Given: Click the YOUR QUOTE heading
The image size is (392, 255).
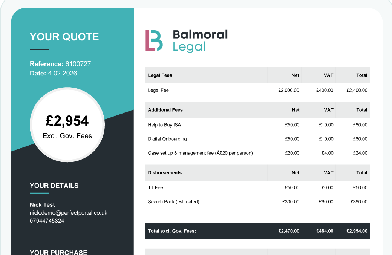Looking at the screenshot, I should pyautogui.click(x=64, y=37).
